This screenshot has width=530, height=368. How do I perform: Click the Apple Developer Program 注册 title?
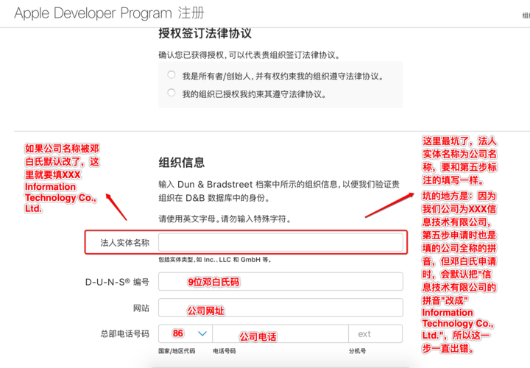click(109, 13)
